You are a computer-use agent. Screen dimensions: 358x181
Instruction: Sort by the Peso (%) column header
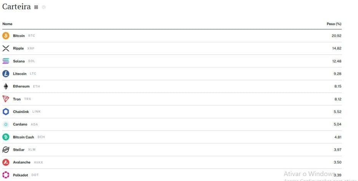pyautogui.click(x=334, y=24)
